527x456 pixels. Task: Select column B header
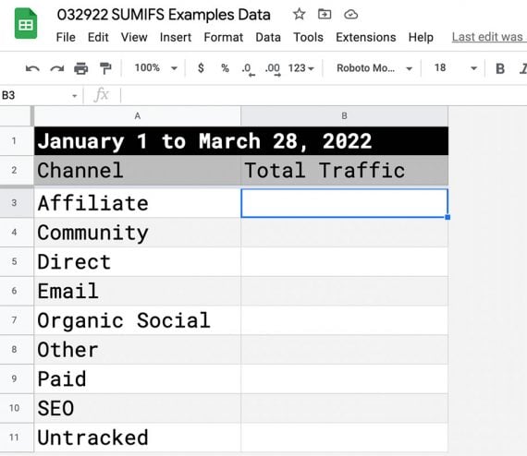click(344, 116)
